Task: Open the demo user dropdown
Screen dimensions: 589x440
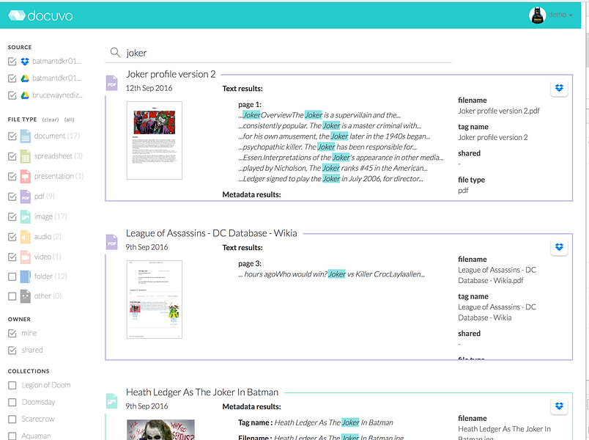Action: pos(560,15)
